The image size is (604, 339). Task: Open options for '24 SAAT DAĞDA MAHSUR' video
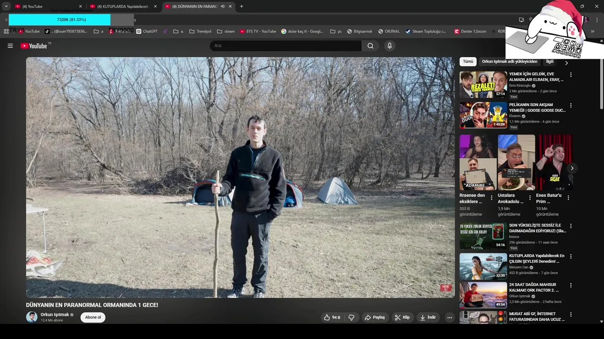click(x=570, y=285)
